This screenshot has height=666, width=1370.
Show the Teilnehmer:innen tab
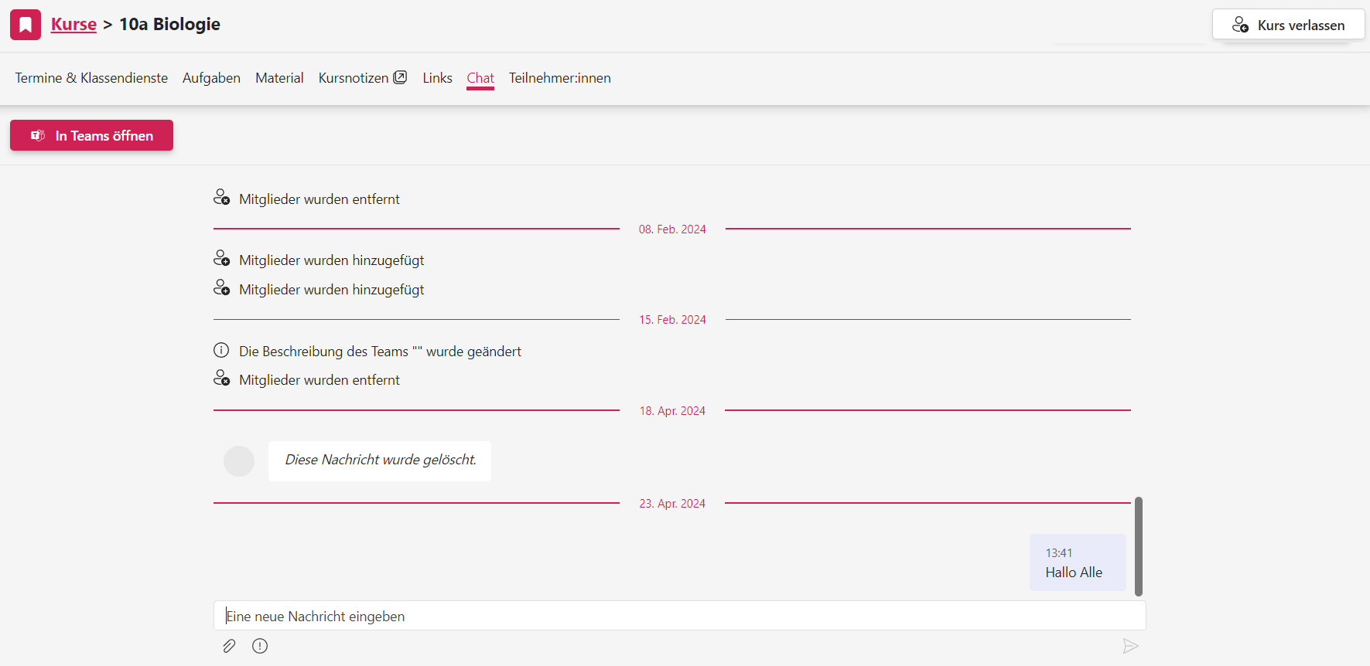(x=559, y=78)
